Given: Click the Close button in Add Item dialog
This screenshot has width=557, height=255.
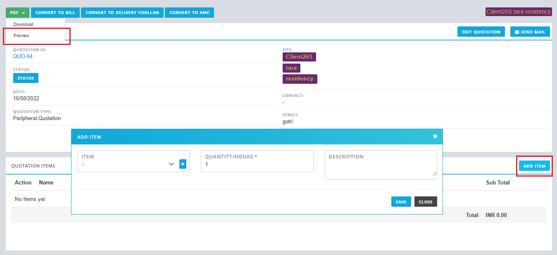Looking at the screenshot, I should pos(426,202).
